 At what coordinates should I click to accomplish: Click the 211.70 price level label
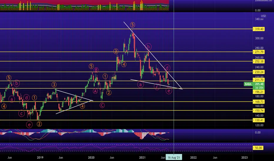[x=259, y=80]
